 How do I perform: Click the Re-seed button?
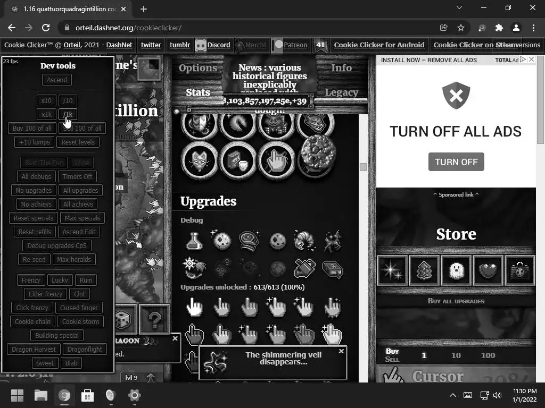(34, 259)
